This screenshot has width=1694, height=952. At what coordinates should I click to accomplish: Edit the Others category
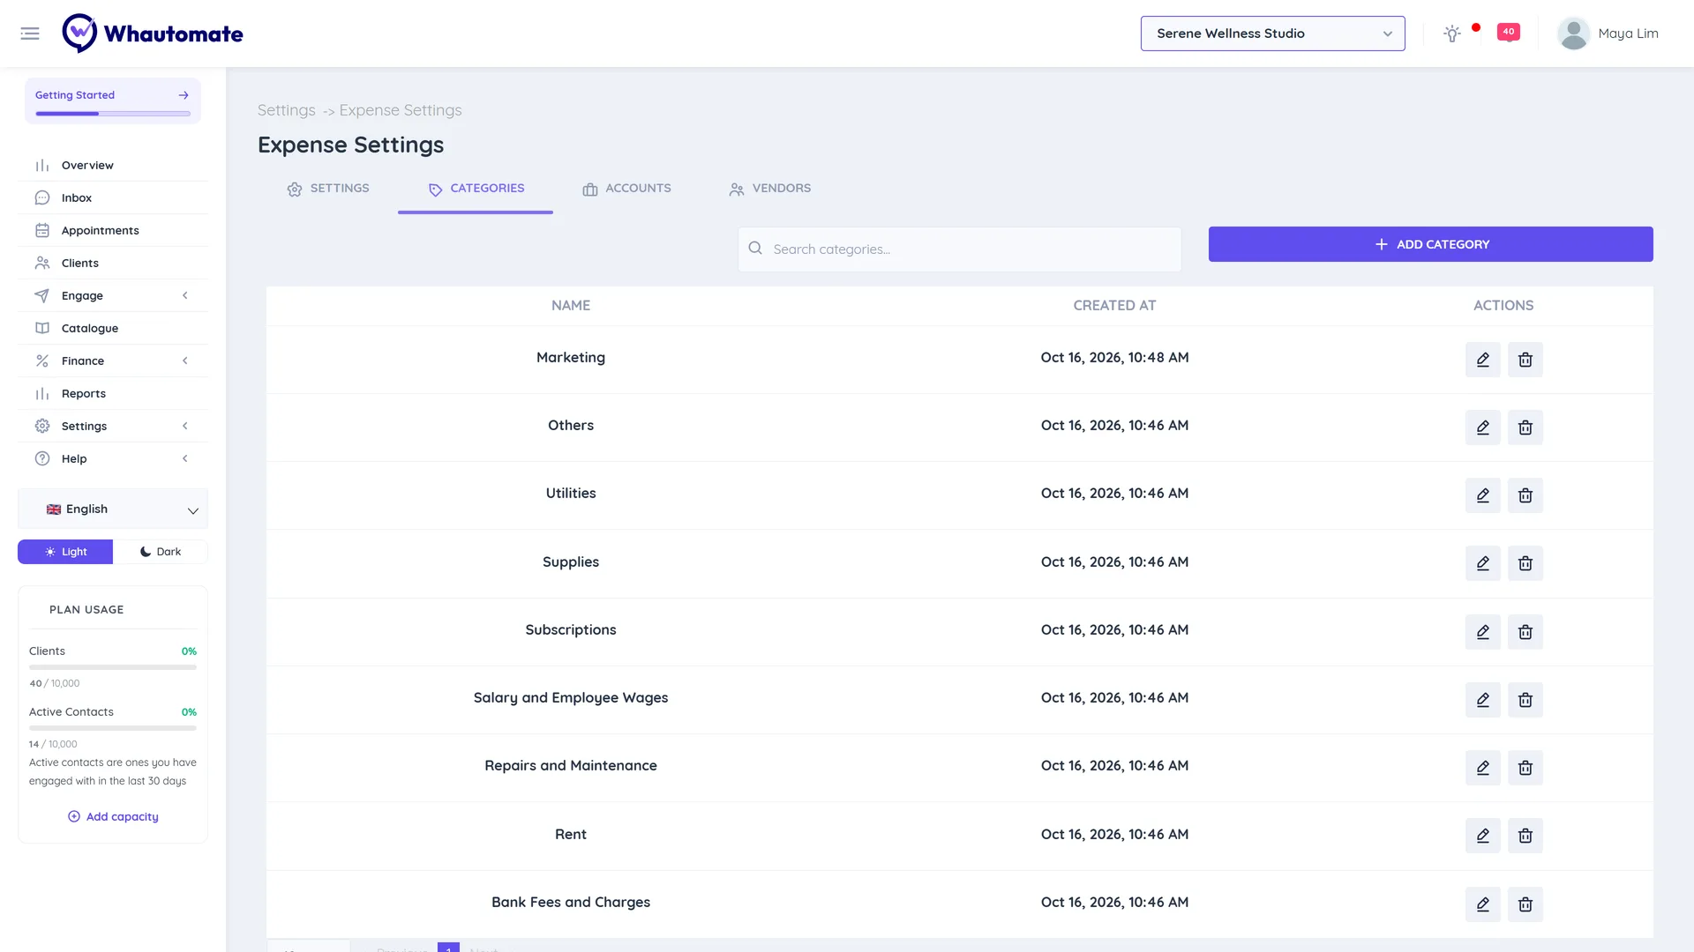[x=1483, y=428]
